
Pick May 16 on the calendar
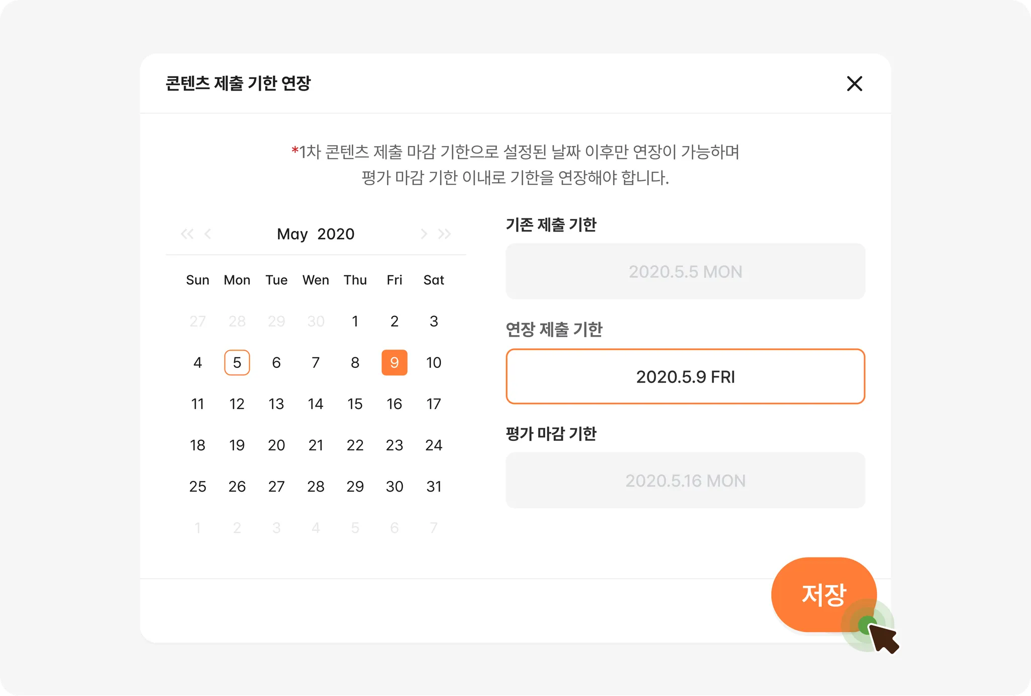(x=394, y=404)
